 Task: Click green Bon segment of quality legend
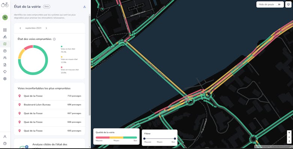pyautogui.click(x=130, y=137)
